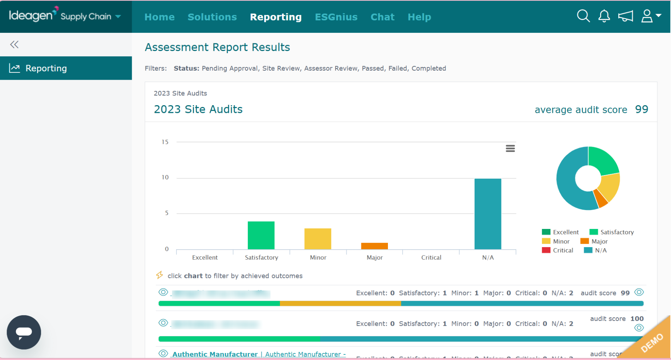
Task: Open the chat support bubble
Action: (x=24, y=332)
